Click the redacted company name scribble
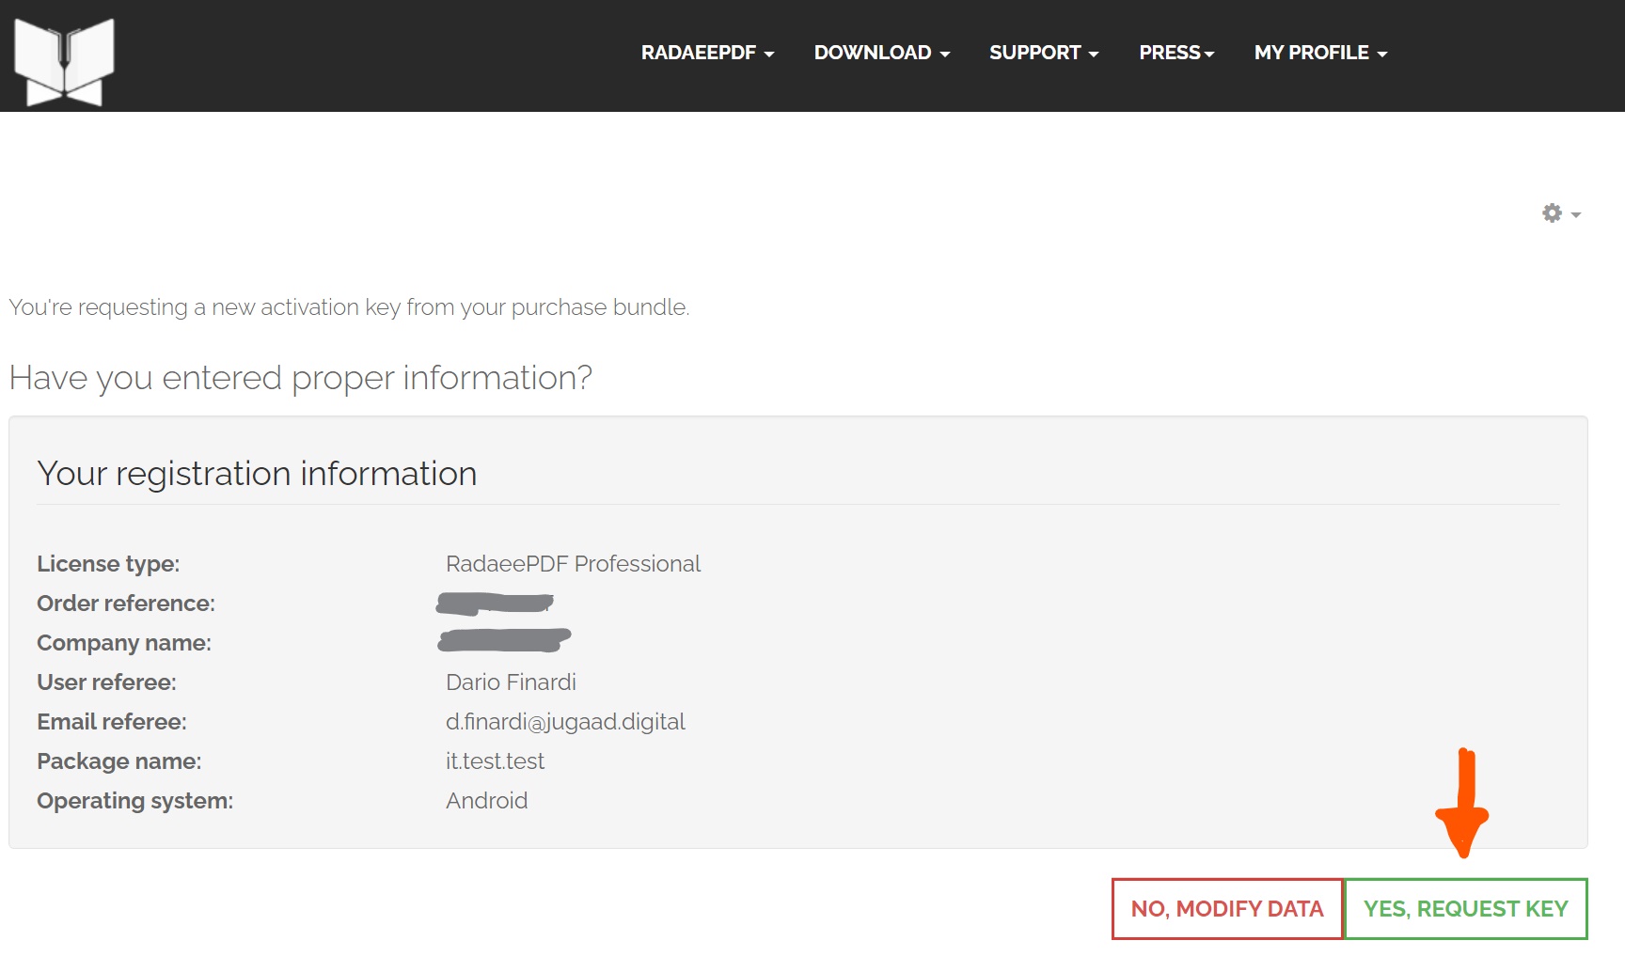This screenshot has width=1625, height=972. point(505,641)
